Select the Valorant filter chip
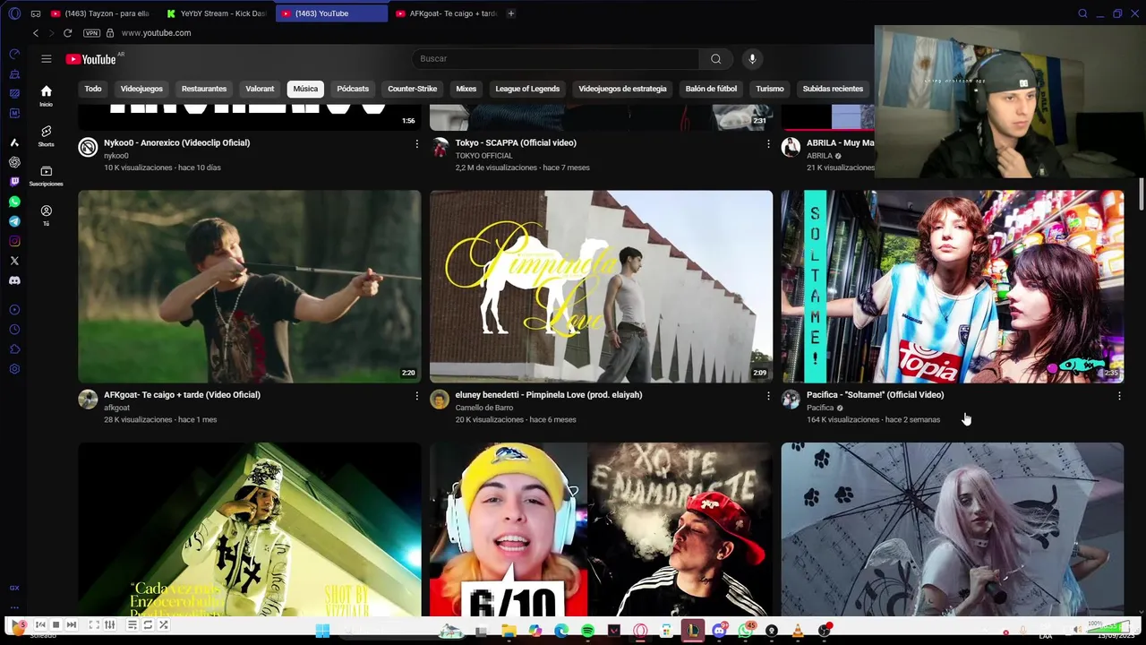 260,89
